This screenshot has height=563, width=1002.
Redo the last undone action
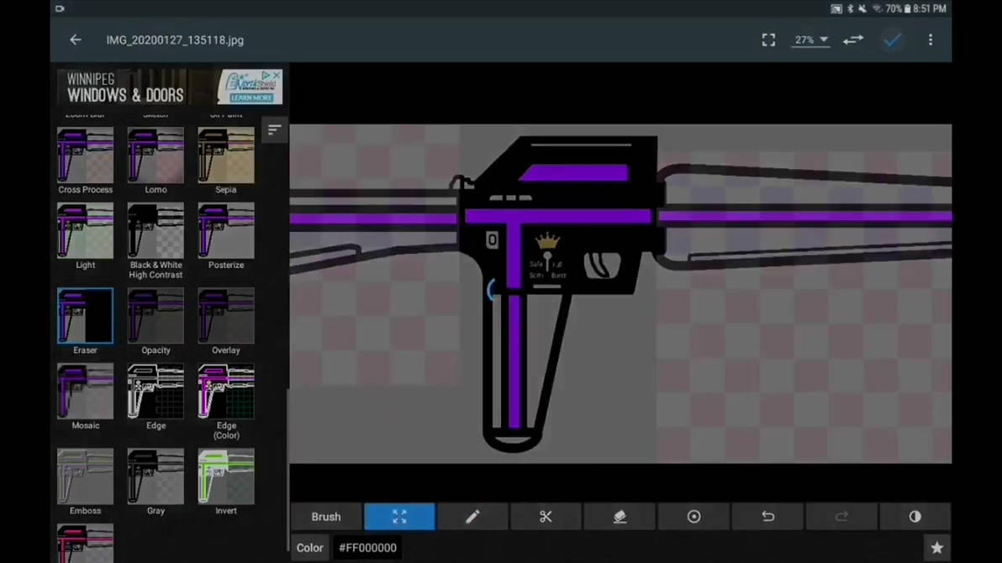tap(841, 516)
